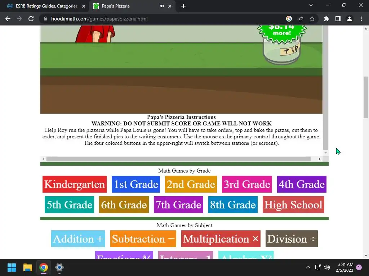Open 7th Grade math games
Viewport: 369px width, 276px height.
click(178, 204)
